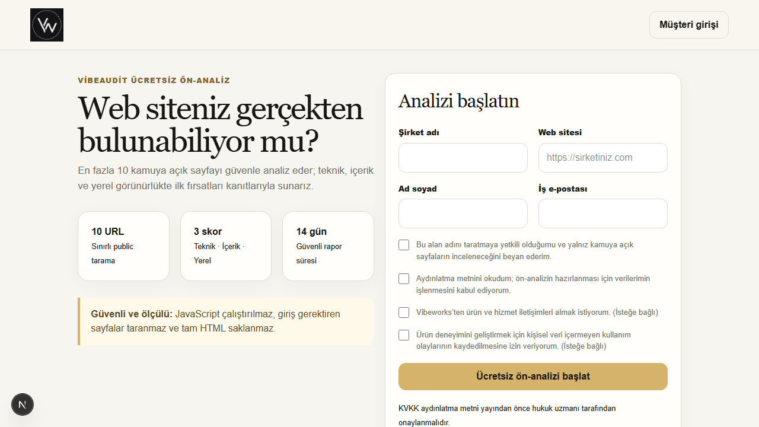The width and height of the screenshot is (759, 427).
Task: Open the Müşteri girişi login
Action: pyautogui.click(x=689, y=25)
